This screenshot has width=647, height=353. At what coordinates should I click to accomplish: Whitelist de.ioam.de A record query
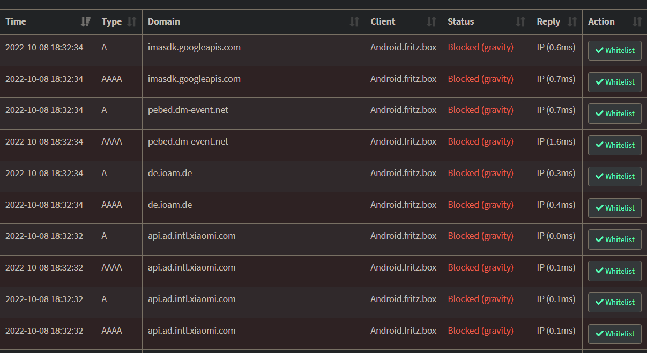point(614,176)
